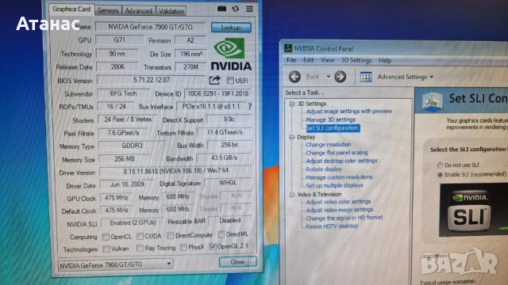The image size is (508, 285).
Task: Click the Close button in GPU-Z
Action: coord(237,262)
